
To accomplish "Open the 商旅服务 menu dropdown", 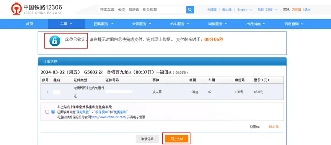I will [218, 24].
